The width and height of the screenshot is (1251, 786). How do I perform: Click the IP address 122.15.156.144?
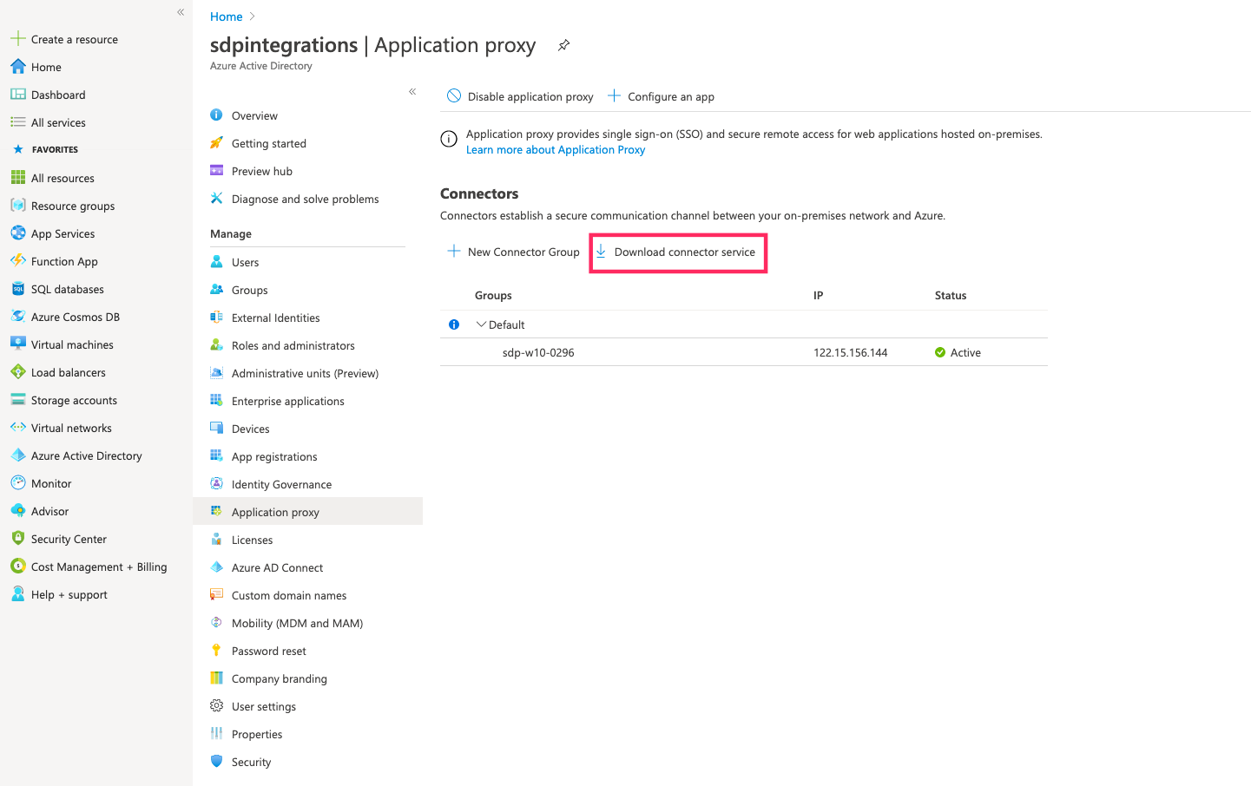tap(850, 352)
